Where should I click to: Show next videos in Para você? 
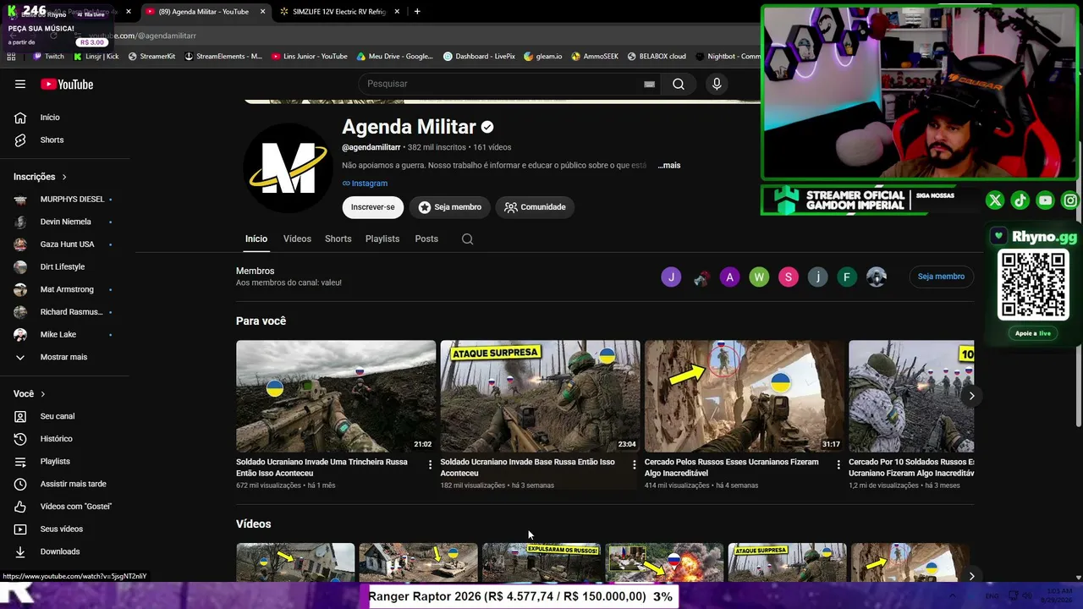point(971,396)
